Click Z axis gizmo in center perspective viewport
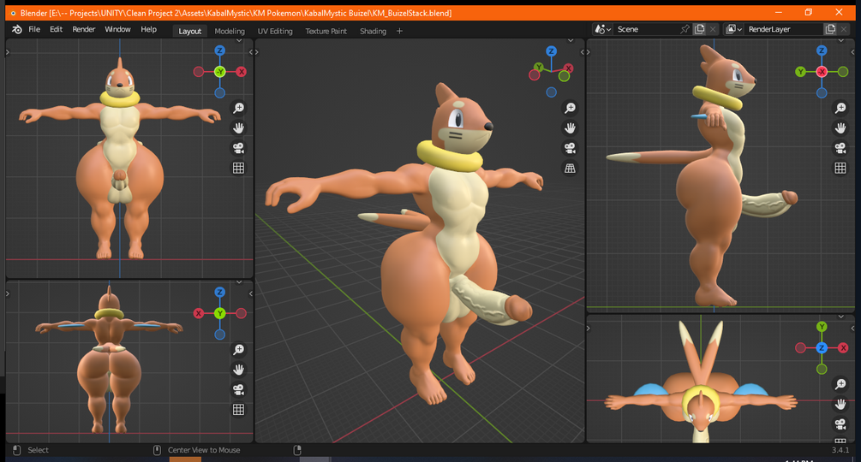The height and width of the screenshot is (462, 861). pyautogui.click(x=552, y=51)
